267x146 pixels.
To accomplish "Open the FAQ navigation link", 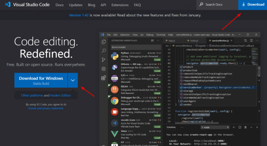I will click(x=137, y=5).
